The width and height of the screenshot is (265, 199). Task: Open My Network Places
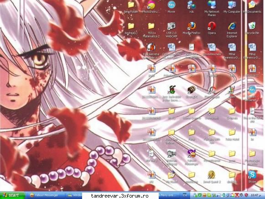[212, 8]
